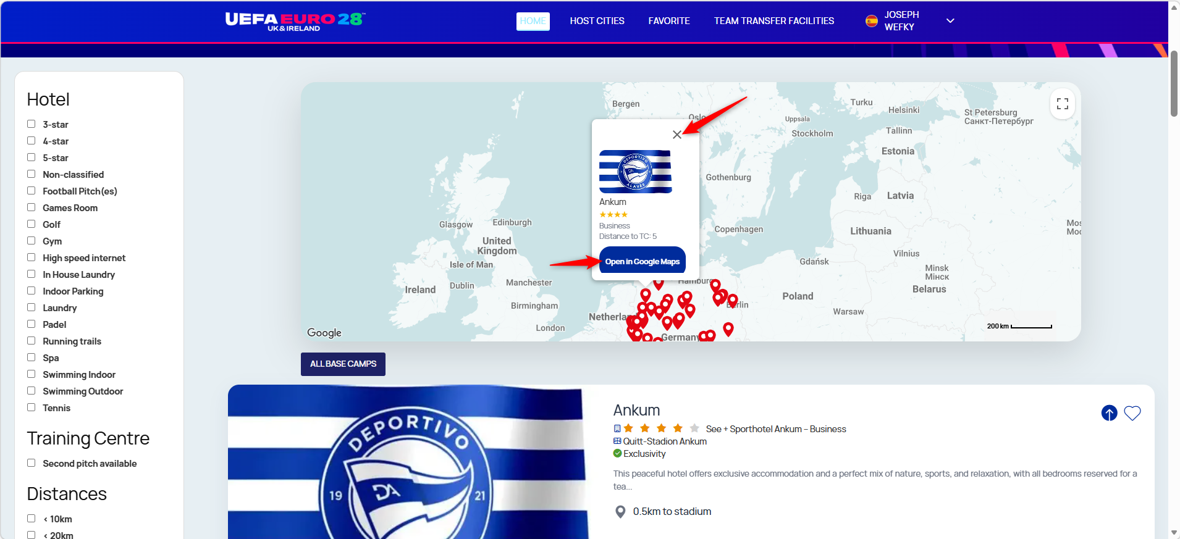Click the hotel icon before the star rating
Viewport: 1180px width, 539px height.
tap(617, 428)
